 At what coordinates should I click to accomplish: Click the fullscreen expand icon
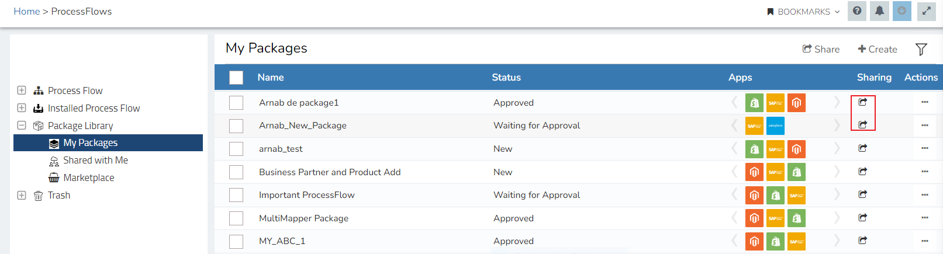(927, 11)
